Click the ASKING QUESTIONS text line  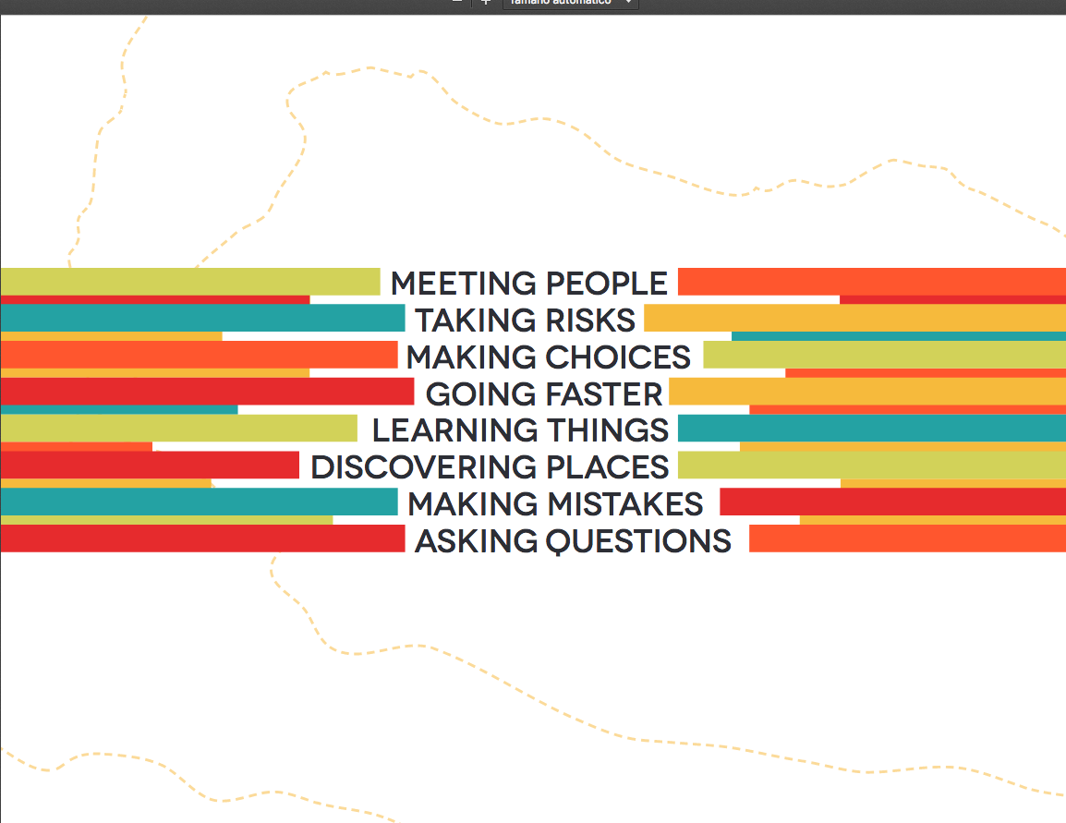(573, 540)
